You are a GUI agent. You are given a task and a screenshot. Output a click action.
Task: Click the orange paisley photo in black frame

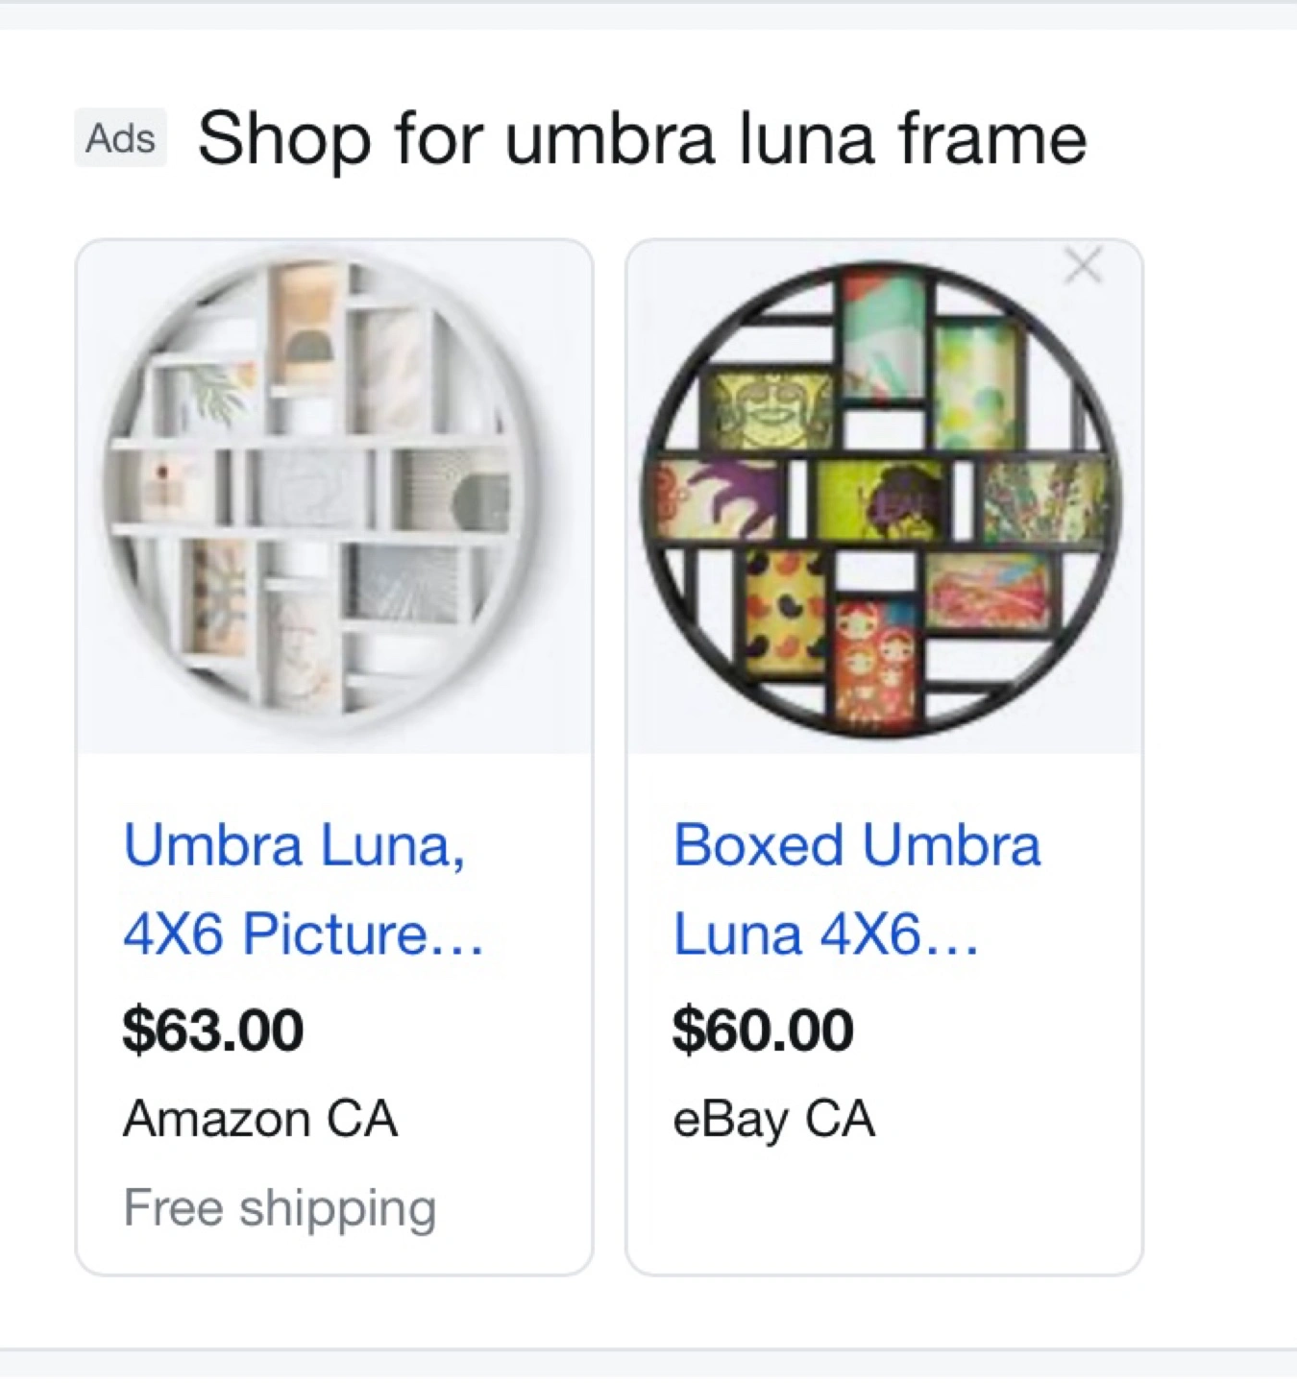tap(785, 612)
